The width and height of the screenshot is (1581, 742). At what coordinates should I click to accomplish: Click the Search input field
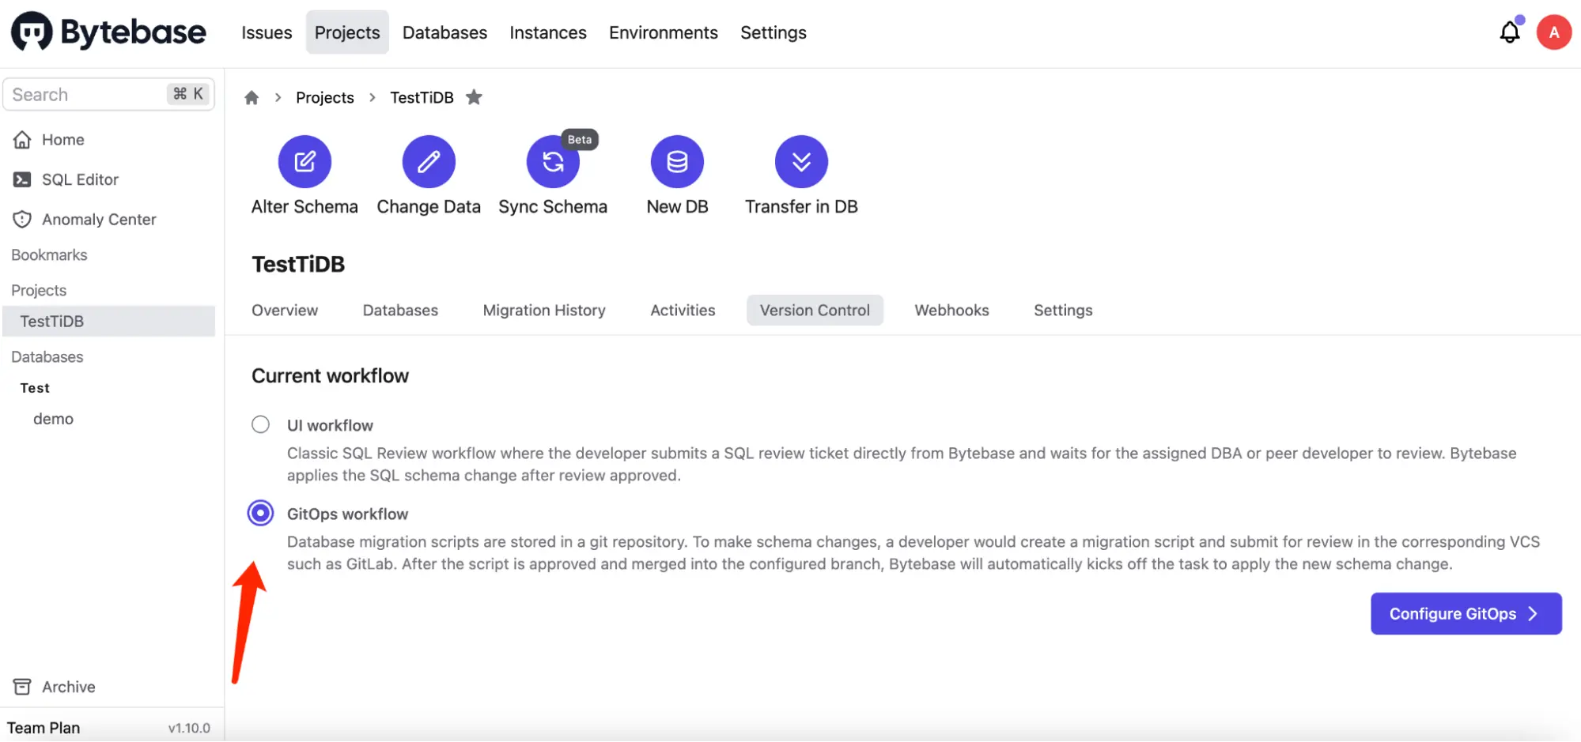(x=108, y=94)
